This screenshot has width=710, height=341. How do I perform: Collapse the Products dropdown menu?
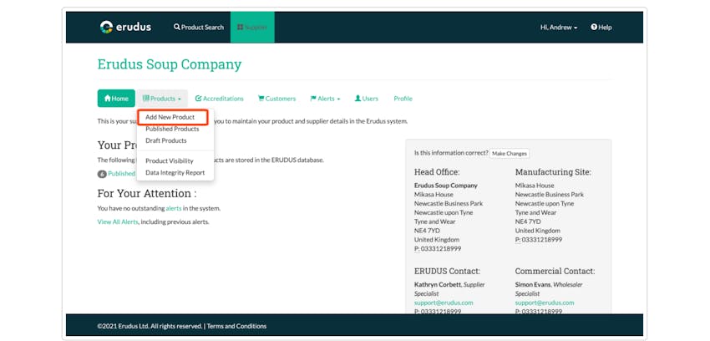point(162,99)
